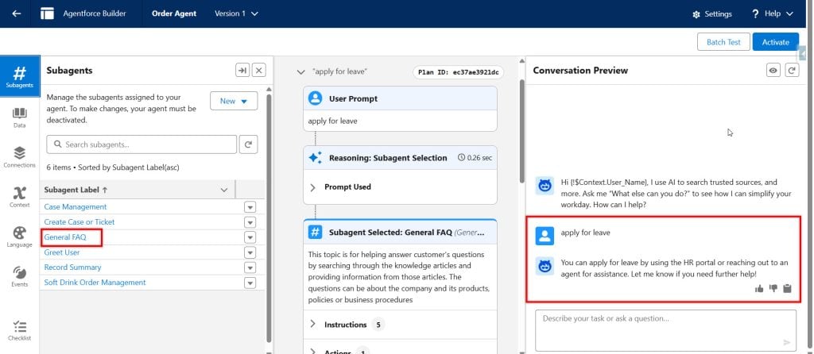This screenshot has height=354, width=814.
Task: Focus the Search subagents field
Action: coord(141,144)
